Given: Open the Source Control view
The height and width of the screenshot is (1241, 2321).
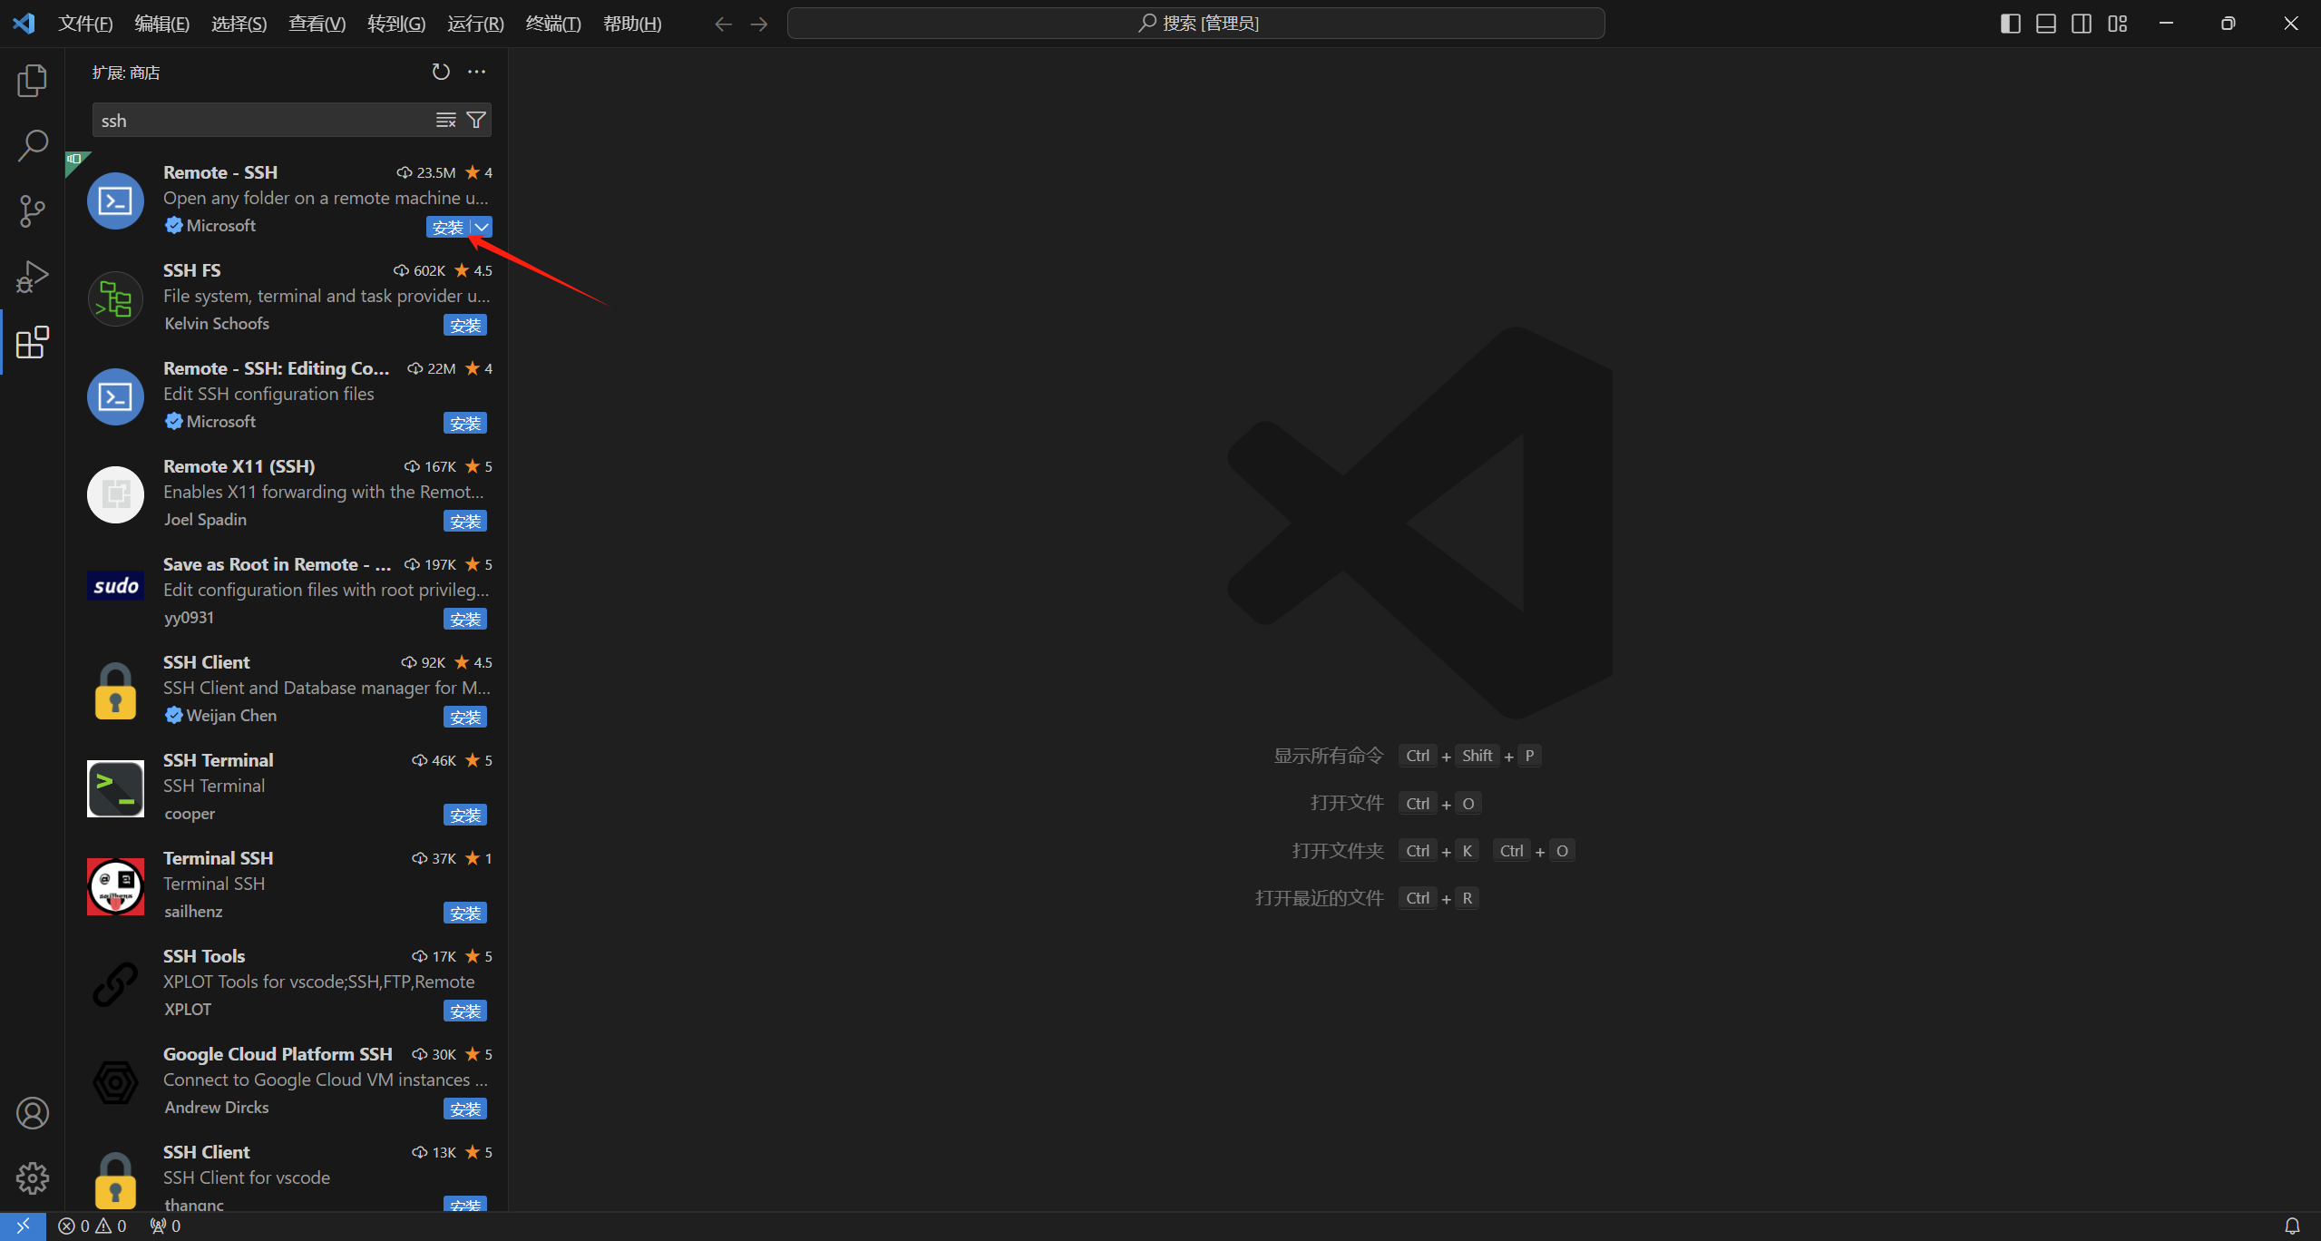Looking at the screenshot, I should [x=32, y=210].
